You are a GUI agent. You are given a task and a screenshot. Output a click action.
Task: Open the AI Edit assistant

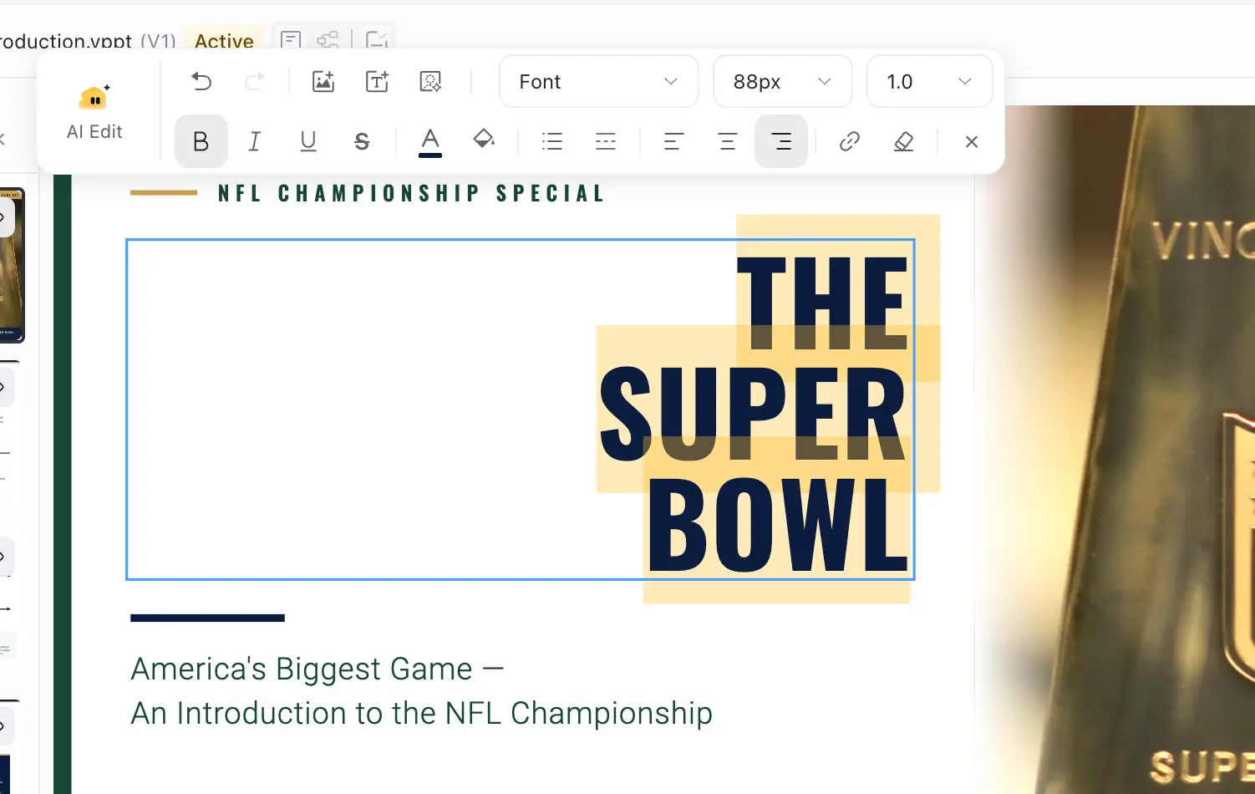click(94, 113)
